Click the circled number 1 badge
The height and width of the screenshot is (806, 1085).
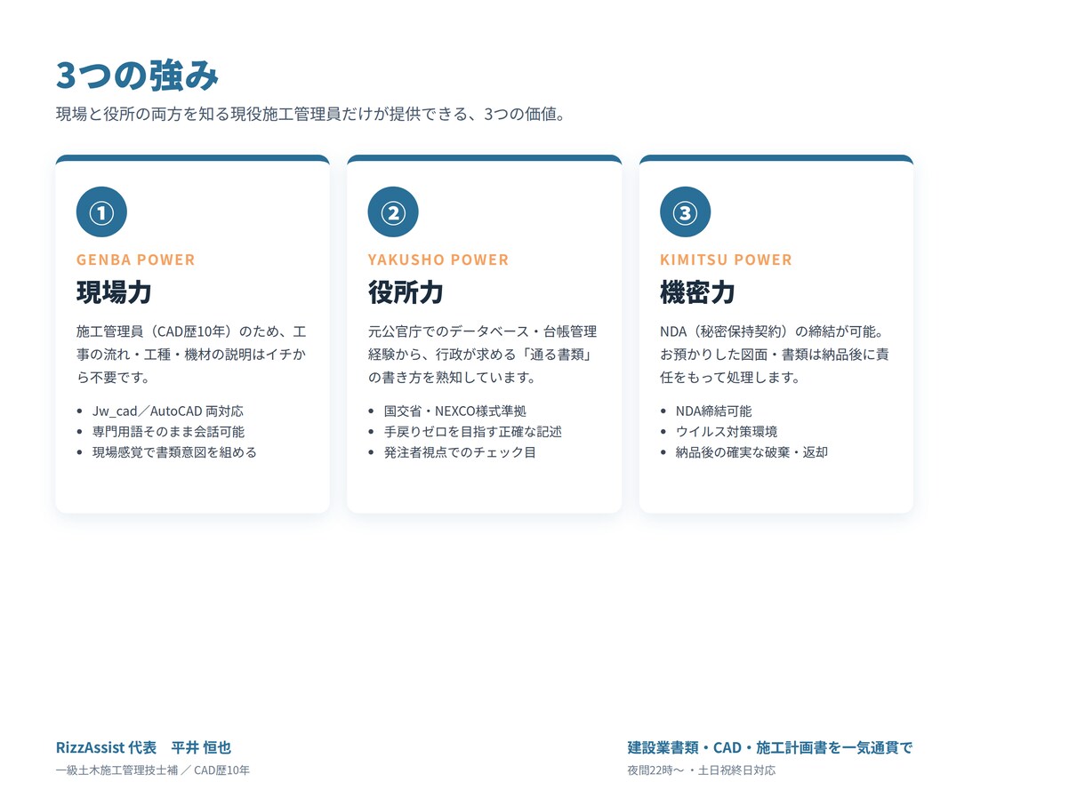pos(101,211)
